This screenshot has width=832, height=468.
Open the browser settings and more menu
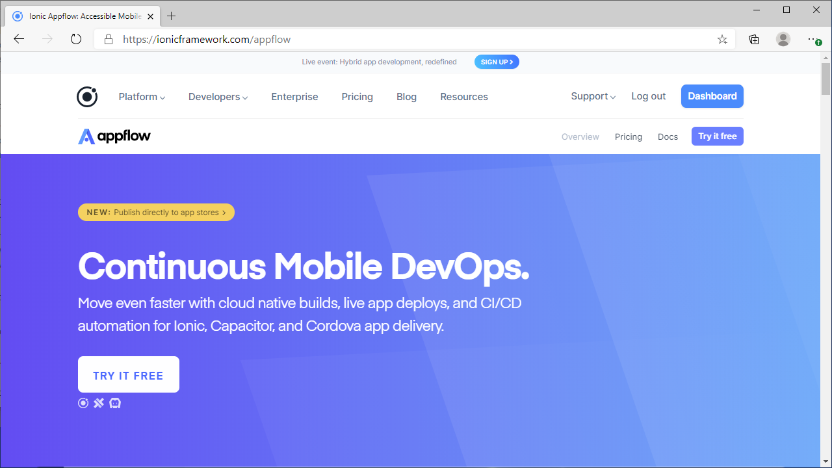[x=814, y=39]
